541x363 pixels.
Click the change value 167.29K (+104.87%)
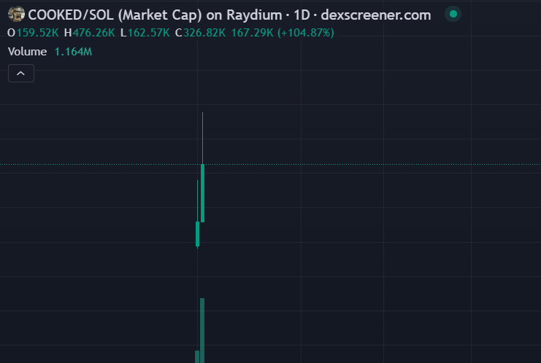283,33
